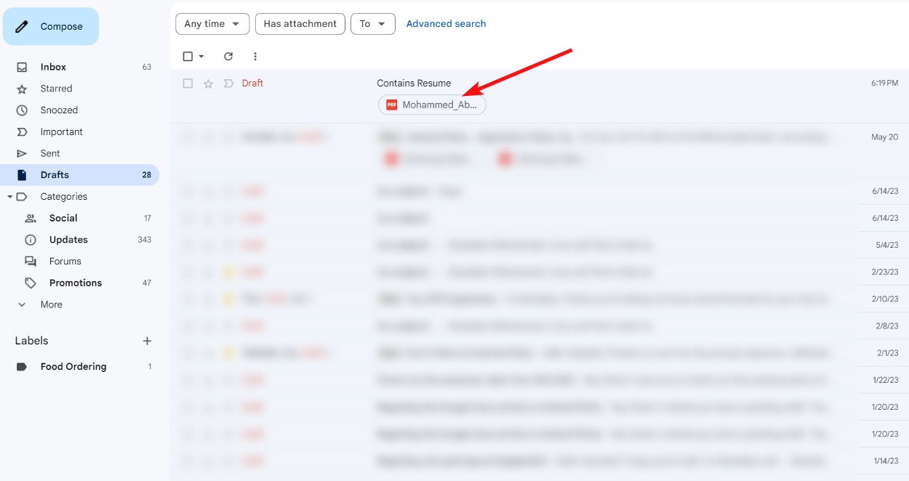The image size is (909, 481).
Task: Select the Promotions category
Action: tap(75, 283)
